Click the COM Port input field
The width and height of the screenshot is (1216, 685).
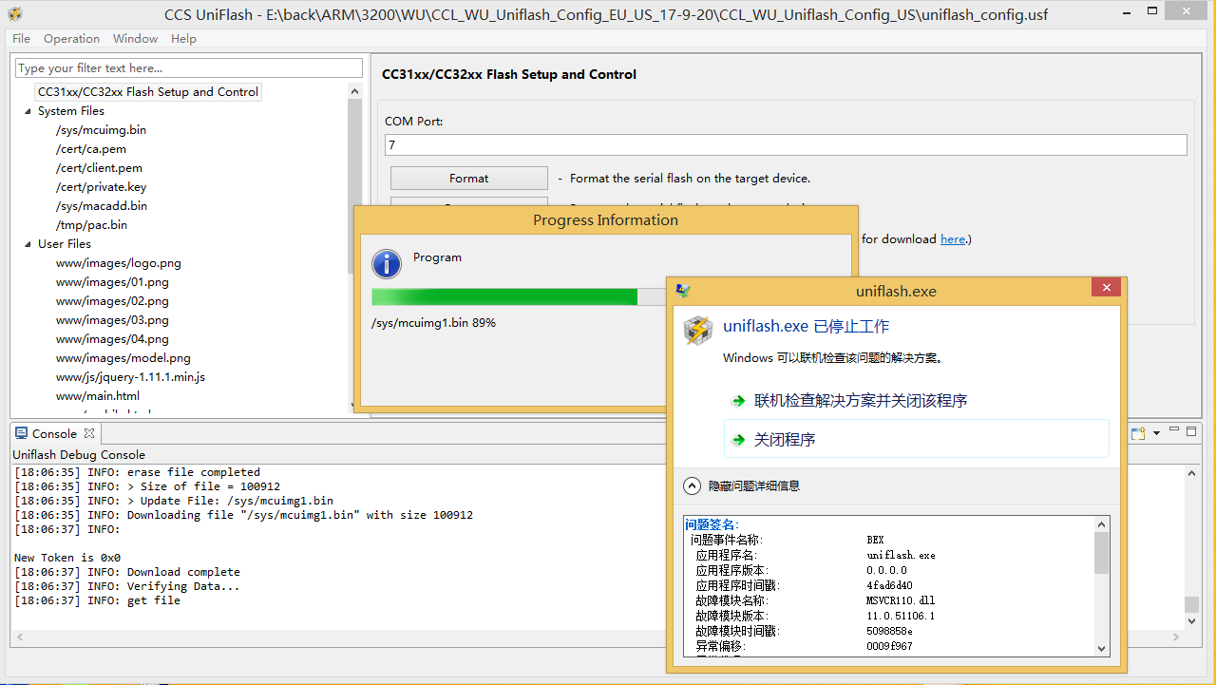click(786, 144)
